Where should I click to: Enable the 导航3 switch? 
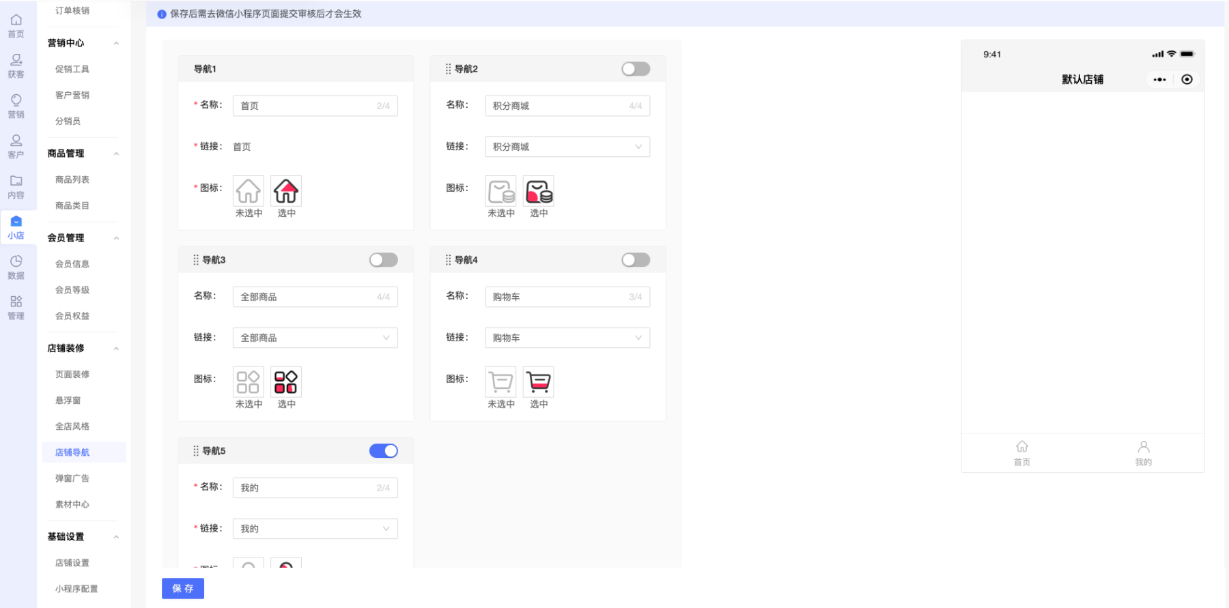pos(384,260)
